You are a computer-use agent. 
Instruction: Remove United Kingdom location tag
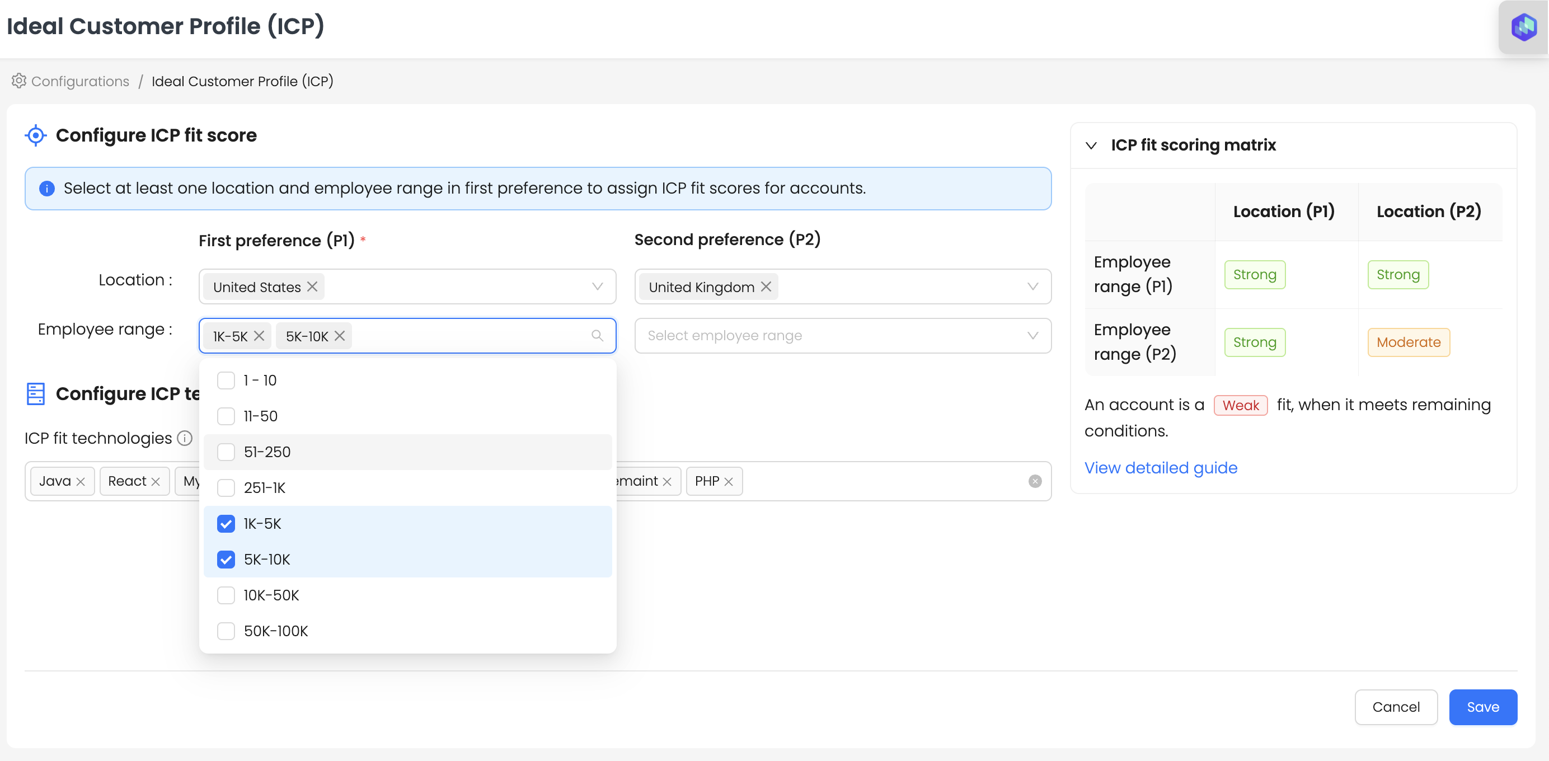pyautogui.click(x=766, y=286)
